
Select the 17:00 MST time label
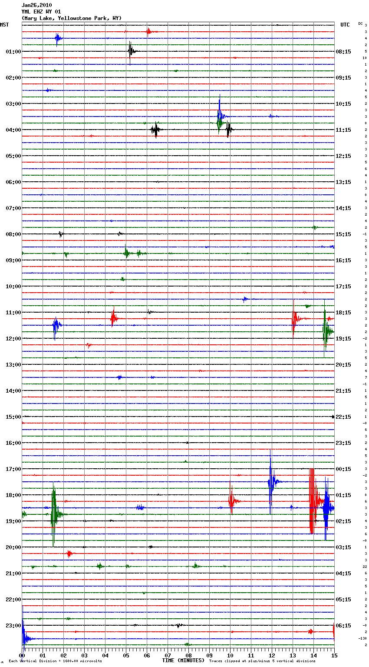pos(13,469)
